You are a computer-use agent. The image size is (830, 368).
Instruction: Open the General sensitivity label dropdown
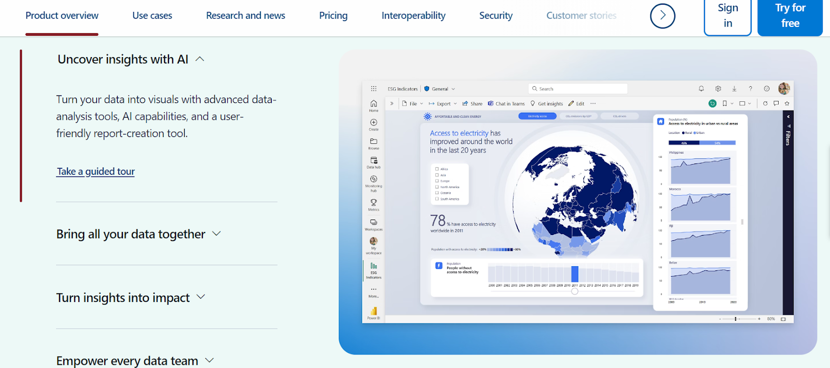pyautogui.click(x=440, y=89)
